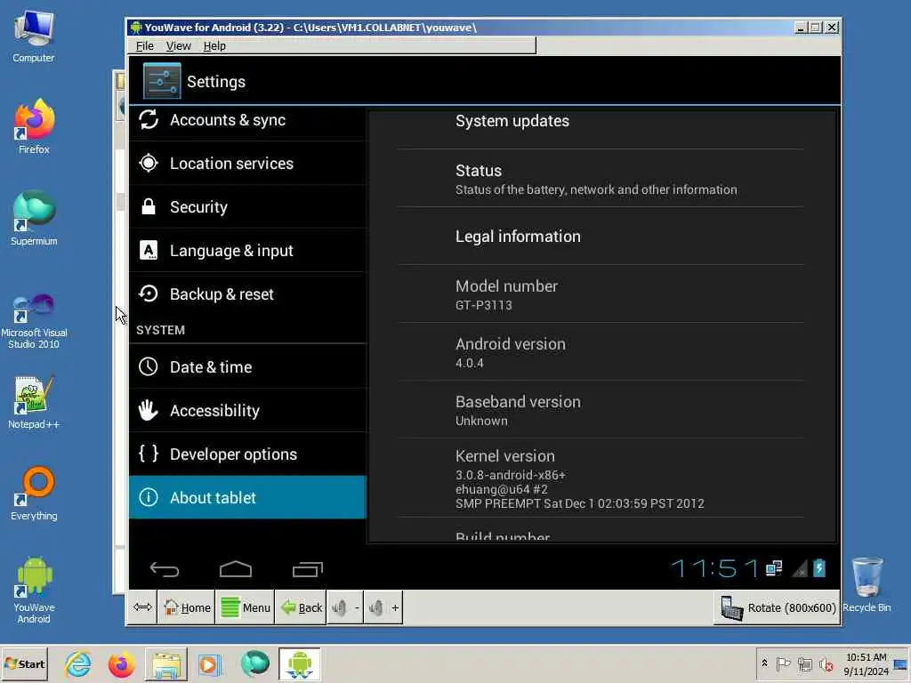
Task: Select Everything desktop shortcut
Action: pyautogui.click(x=34, y=494)
